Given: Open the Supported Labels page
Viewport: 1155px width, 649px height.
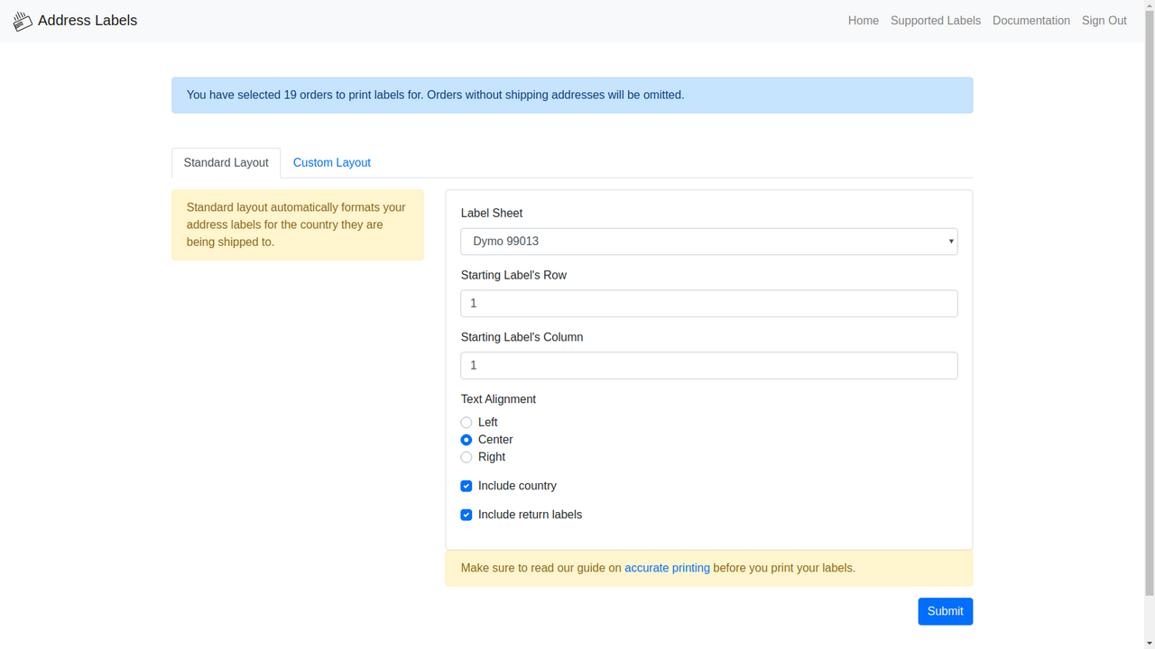Looking at the screenshot, I should (x=936, y=21).
